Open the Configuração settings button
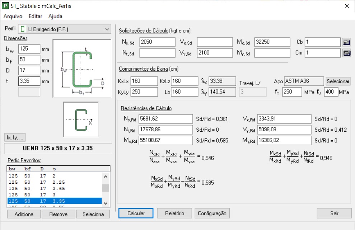 click(x=212, y=213)
